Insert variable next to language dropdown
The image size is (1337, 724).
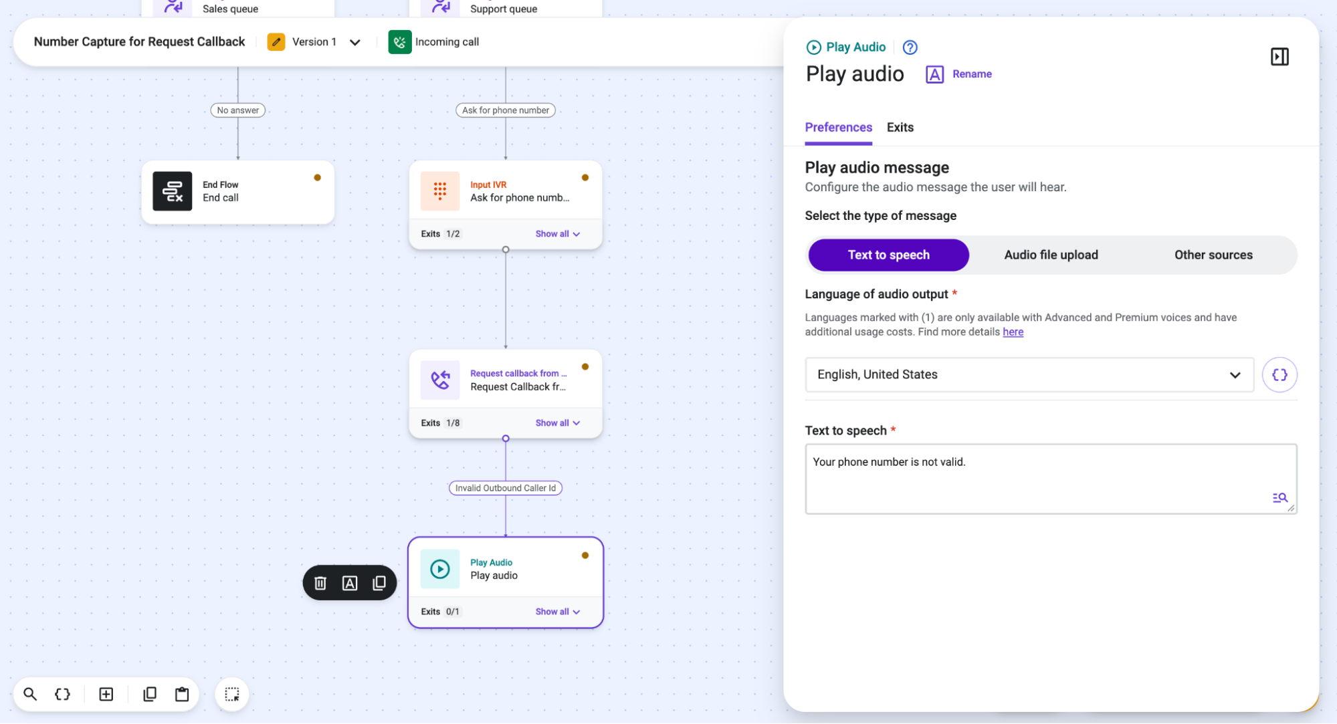click(1279, 374)
